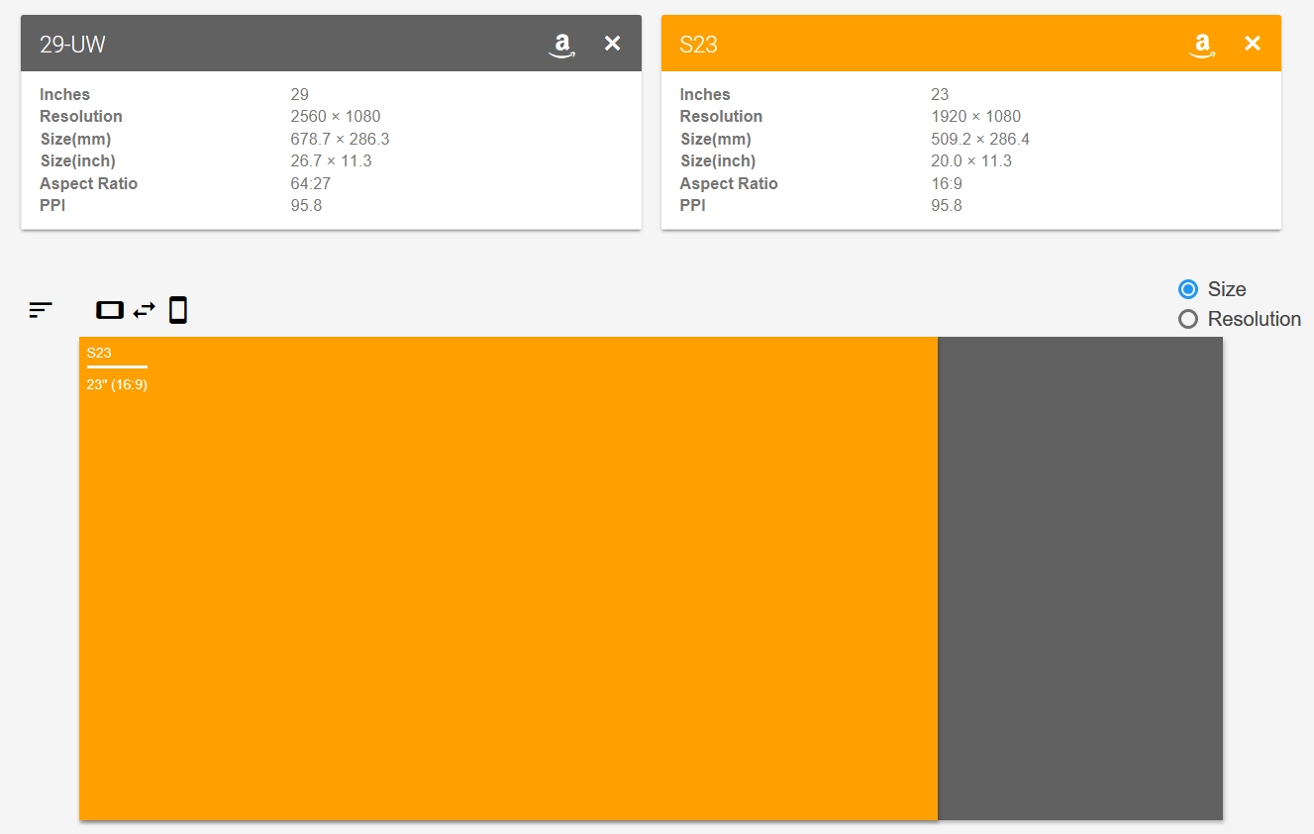
Task: Open Amazon link on S23 card
Action: coord(1202,45)
